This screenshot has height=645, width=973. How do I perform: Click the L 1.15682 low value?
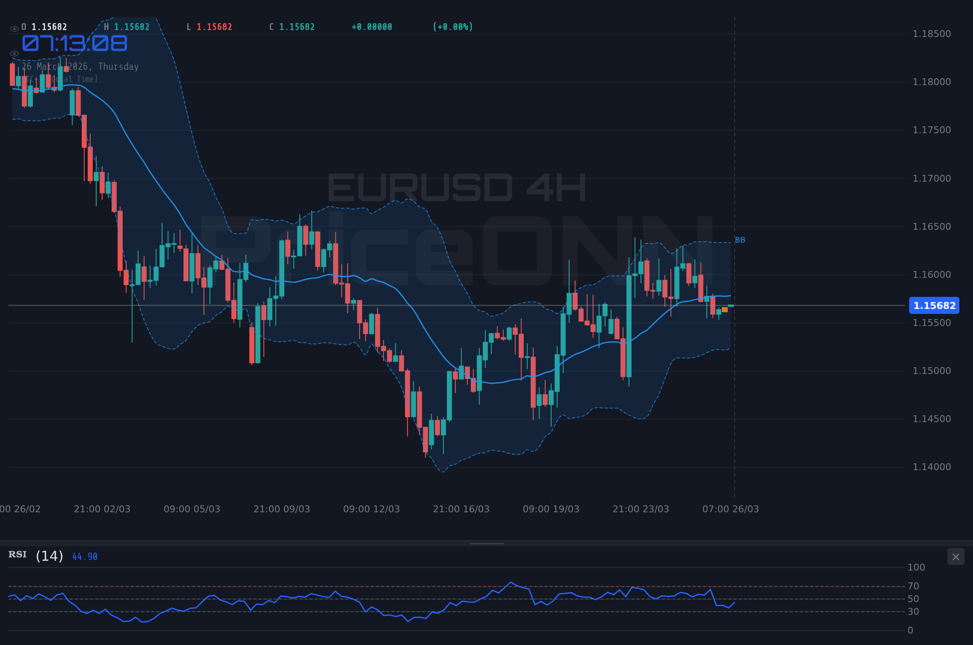pos(209,26)
